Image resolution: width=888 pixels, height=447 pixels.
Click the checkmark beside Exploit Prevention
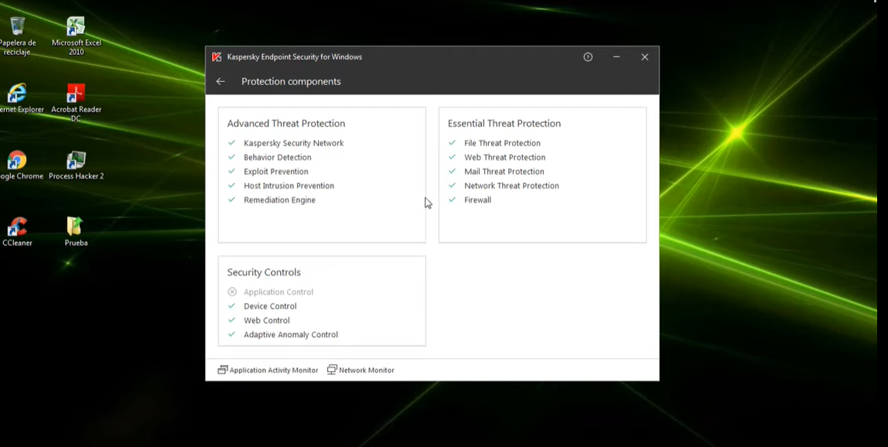coord(231,171)
